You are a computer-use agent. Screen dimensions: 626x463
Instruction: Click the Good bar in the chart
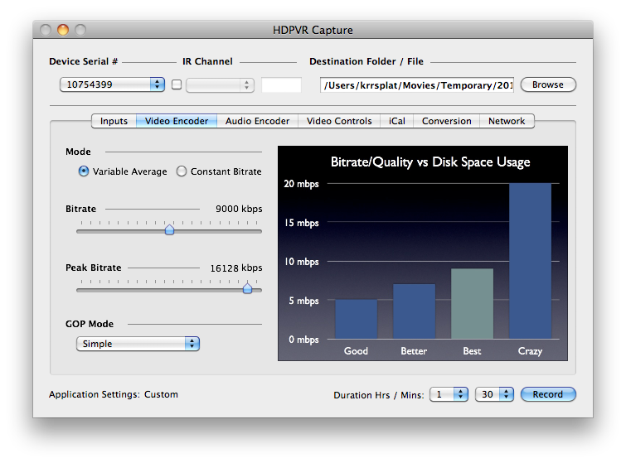357,319
